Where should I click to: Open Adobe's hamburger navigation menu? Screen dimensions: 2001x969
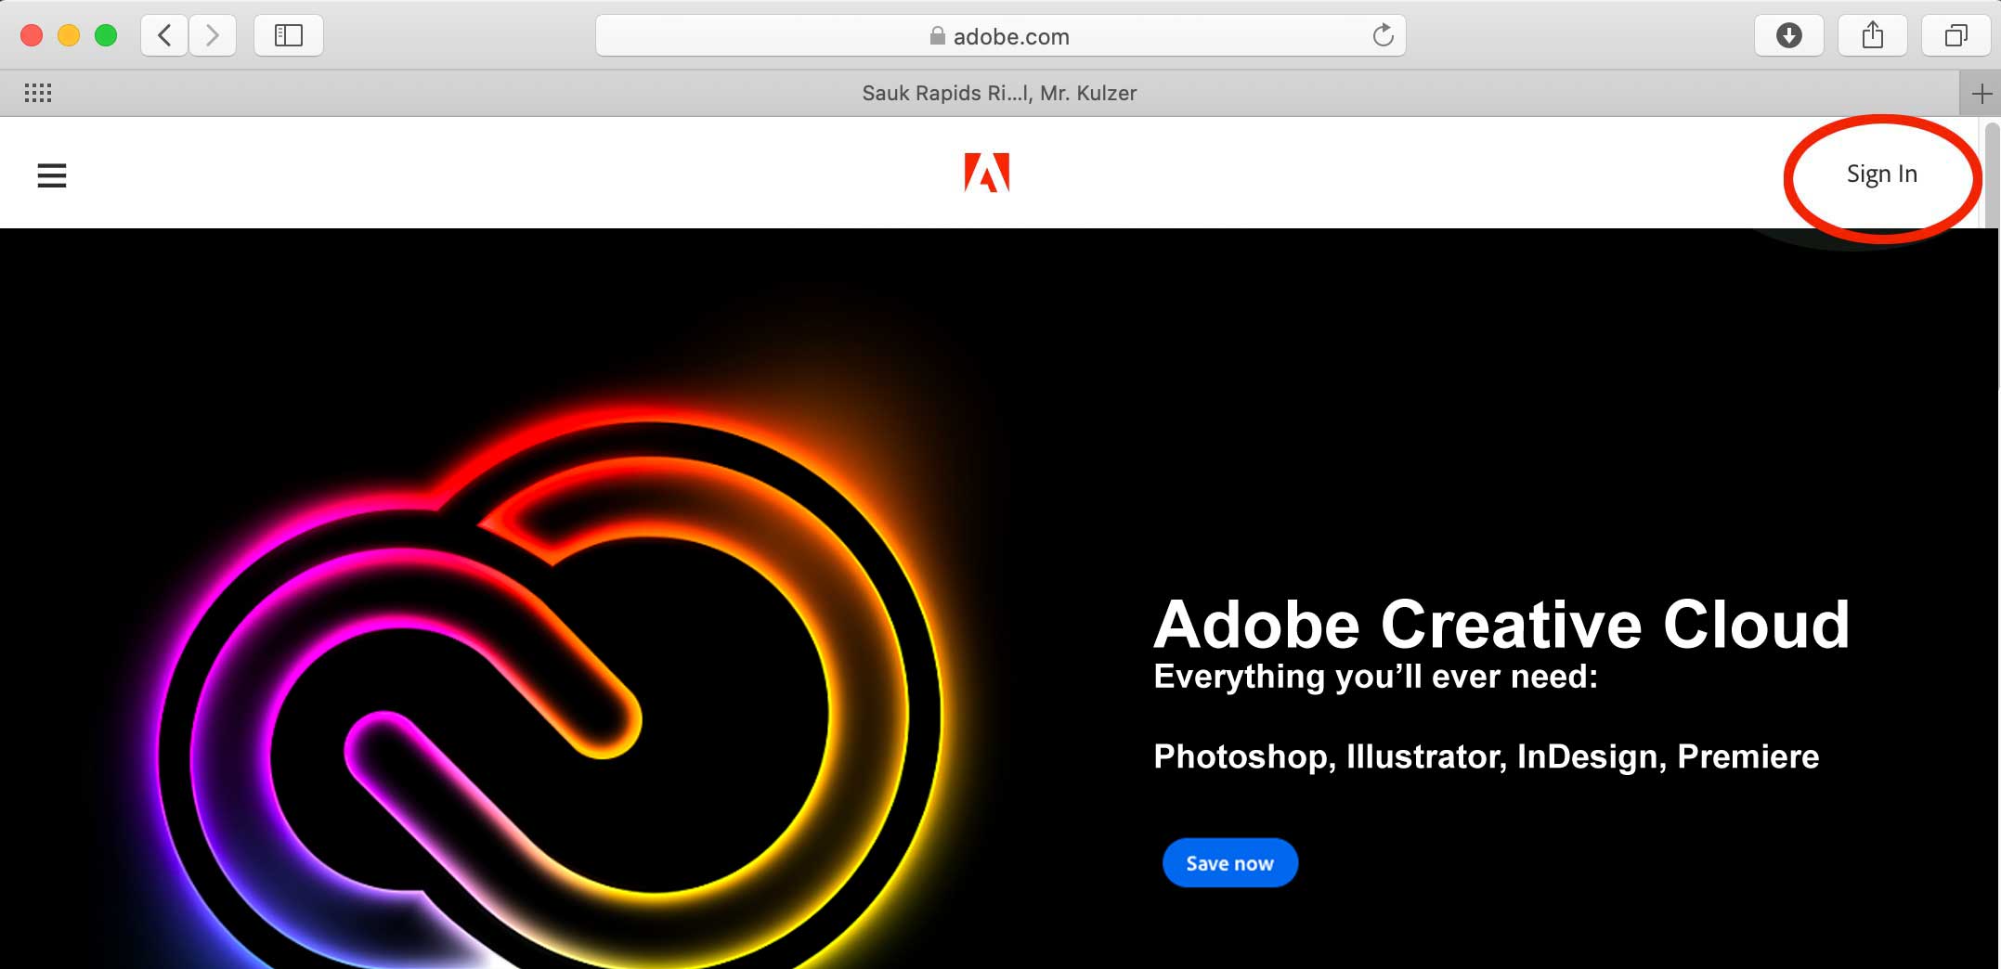52,174
